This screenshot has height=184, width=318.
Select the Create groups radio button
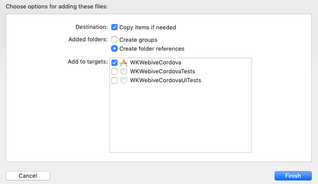114,40
